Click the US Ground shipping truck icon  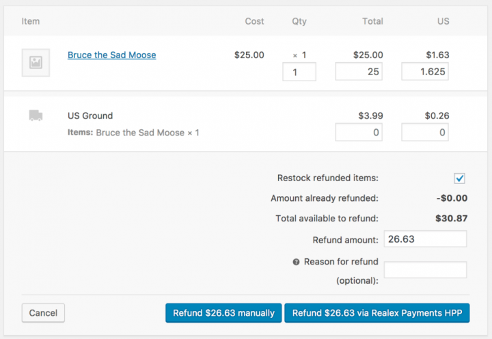[36, 116]
